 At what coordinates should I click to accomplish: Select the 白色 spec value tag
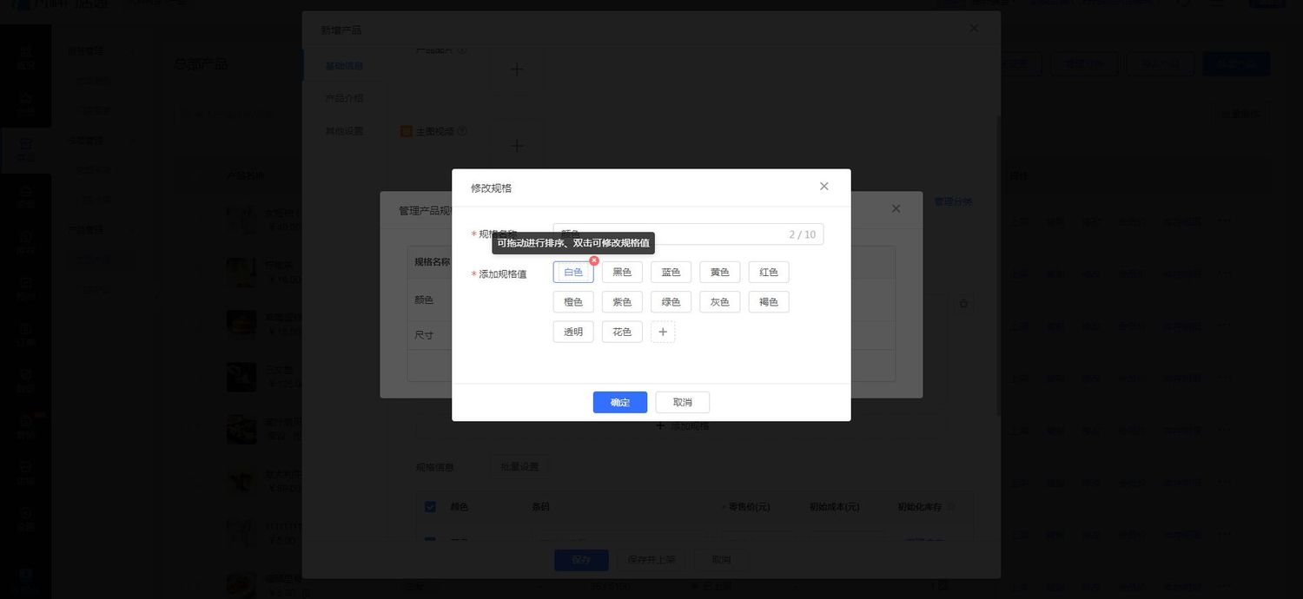[573, 273]
